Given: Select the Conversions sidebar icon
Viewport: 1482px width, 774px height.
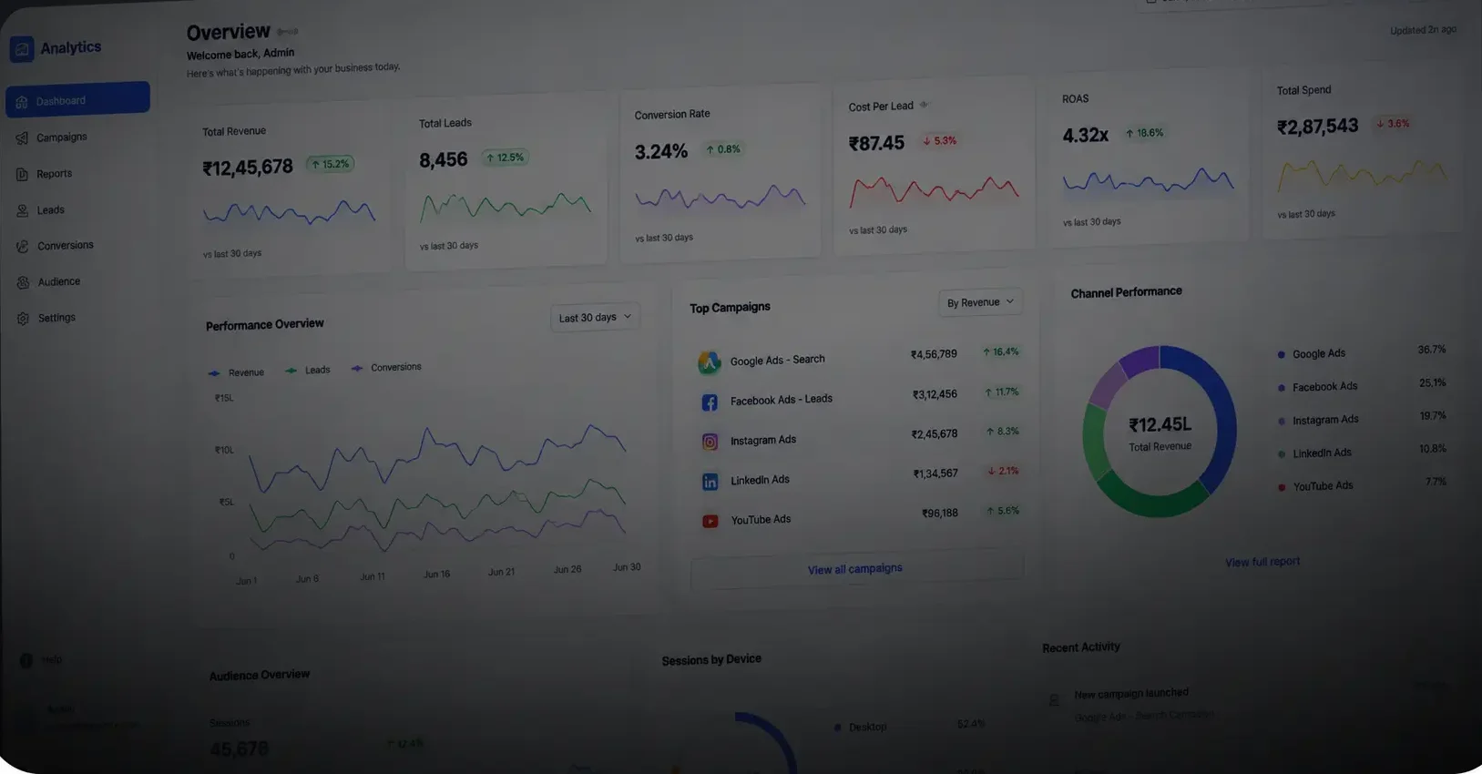Looking at the screenshot, I should tap(23, 246).
